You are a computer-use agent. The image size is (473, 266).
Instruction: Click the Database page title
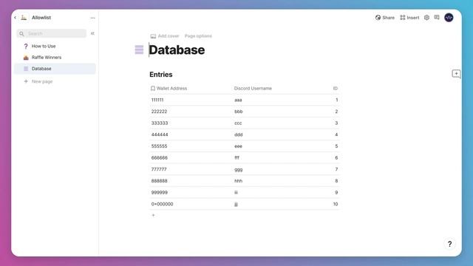[x=177, y=50]
